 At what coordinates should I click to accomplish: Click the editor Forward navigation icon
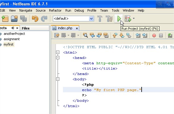point(73,35)
